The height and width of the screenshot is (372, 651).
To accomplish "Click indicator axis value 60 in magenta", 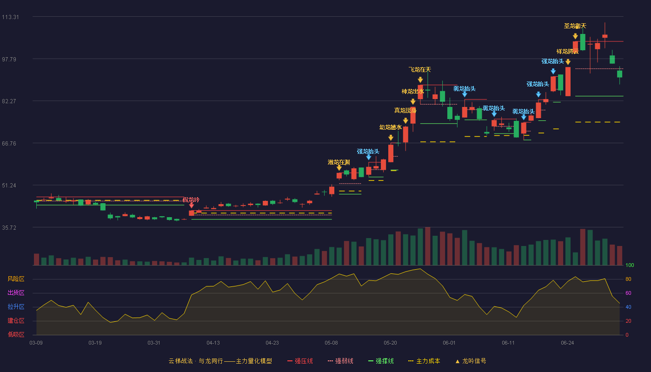I will click(628, 293).
